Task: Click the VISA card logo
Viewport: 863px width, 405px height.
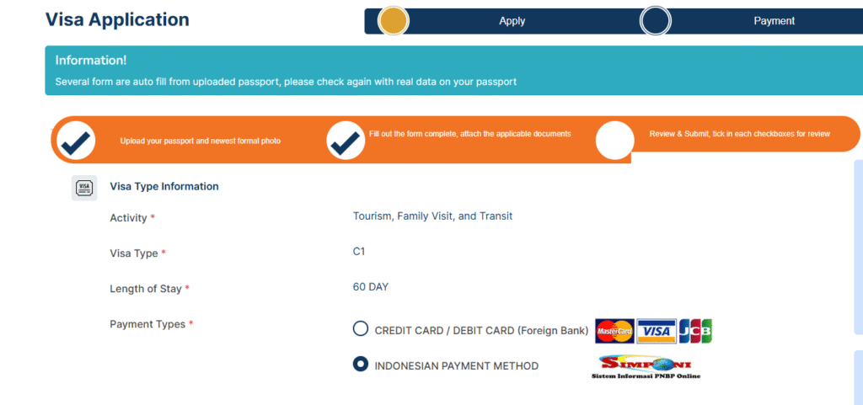Action: click(x=656, y=332)
